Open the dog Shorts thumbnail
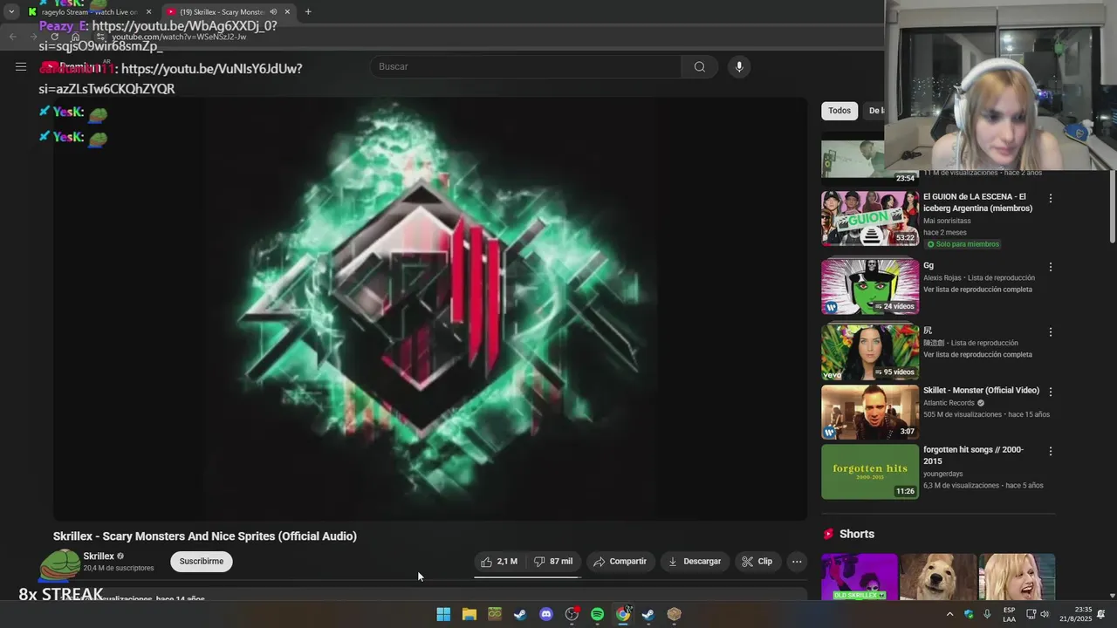The width and height of the screenshot is (1117, 628). pyautogui.click(x=938, y=577)
